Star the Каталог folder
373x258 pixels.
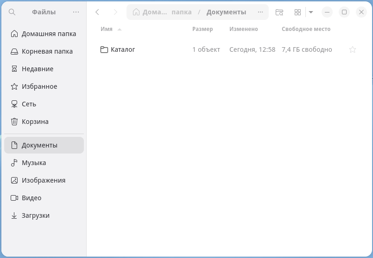point(353,49)
